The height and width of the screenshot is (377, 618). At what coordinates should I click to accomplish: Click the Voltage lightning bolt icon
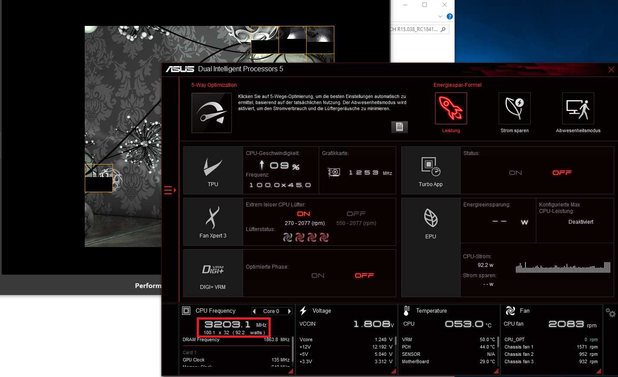click(303, 310)
